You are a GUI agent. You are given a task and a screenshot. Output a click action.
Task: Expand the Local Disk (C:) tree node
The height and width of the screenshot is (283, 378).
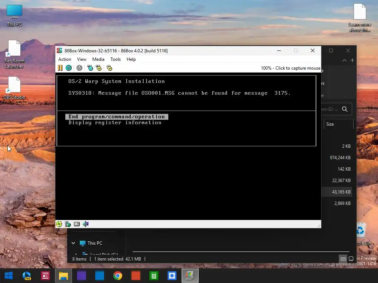click(76, 254)
